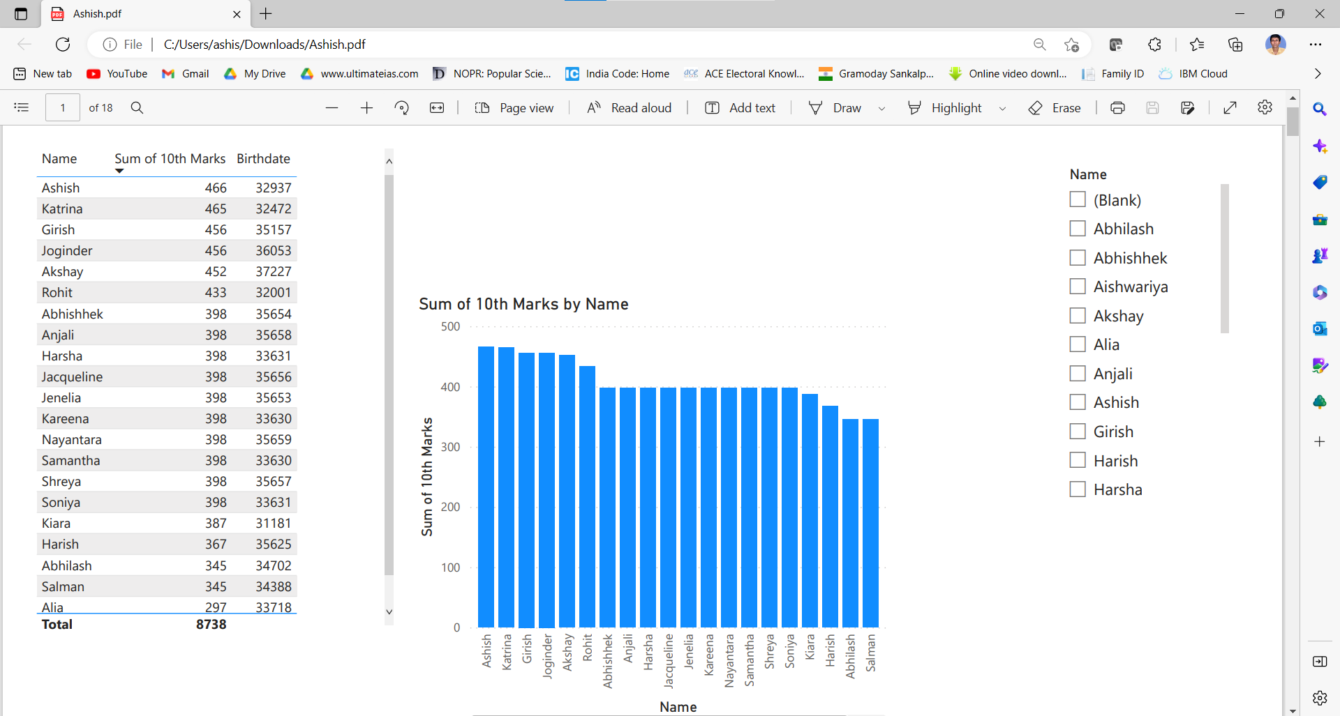The image size is (1340, 716).
Task: Click the Find in PDF search icon
Action: 137,107
